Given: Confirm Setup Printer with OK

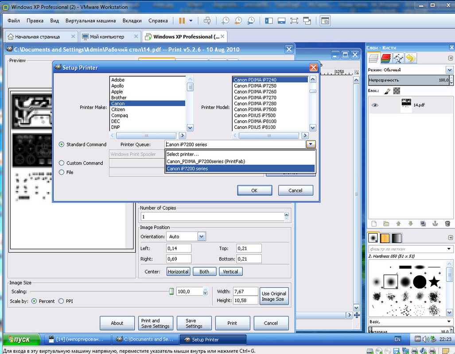Looking at the screenshot, I should click(x=254, y=190).
